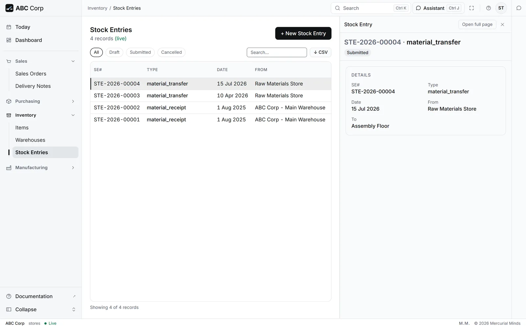Click the external link arrow beside Documentation
The image size is (526, 328).
74,297
